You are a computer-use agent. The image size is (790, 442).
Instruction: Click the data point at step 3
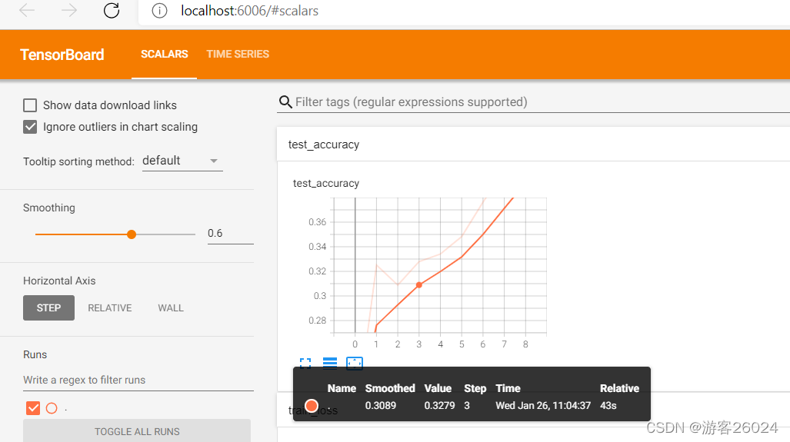[418, 285]
